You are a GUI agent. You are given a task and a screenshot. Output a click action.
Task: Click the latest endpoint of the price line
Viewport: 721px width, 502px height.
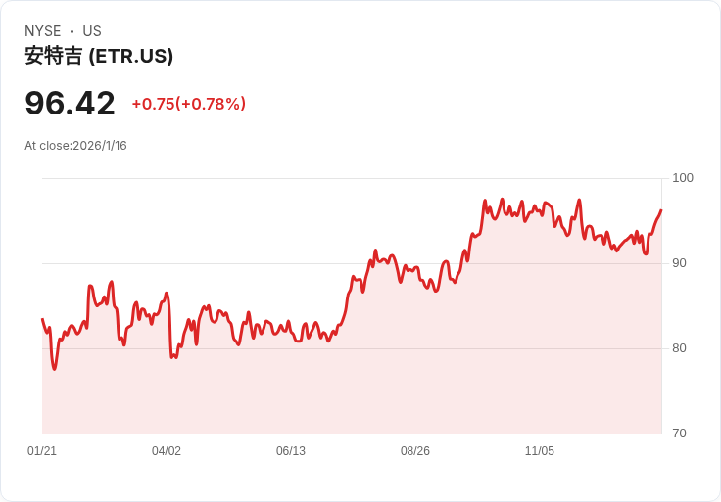tap(661, 210)
